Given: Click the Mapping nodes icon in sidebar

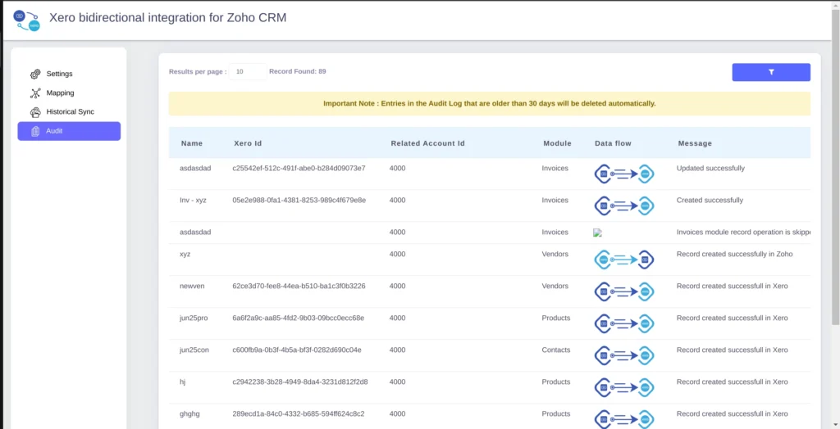Looking at the screenshot, I should coord(35,93).
